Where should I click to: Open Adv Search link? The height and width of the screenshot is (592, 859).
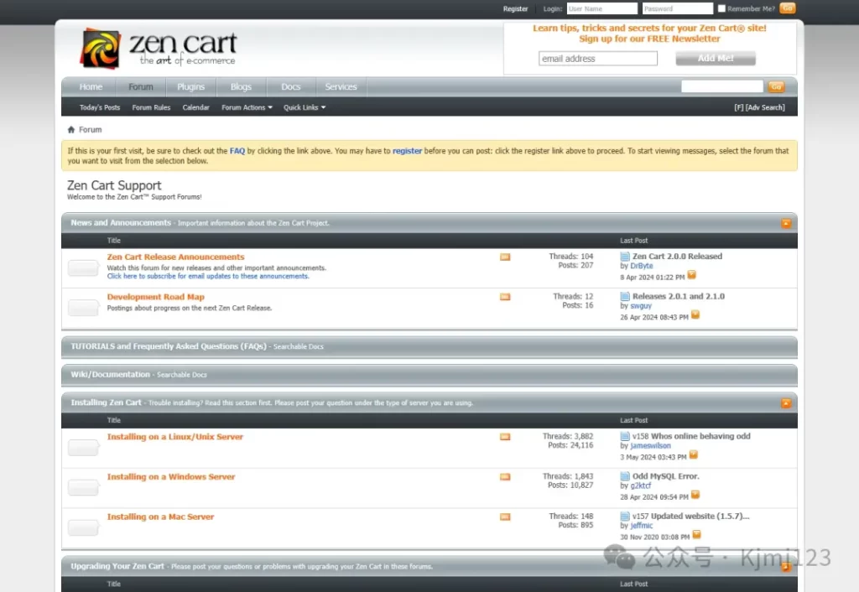pyautogui.click(x=765, y=107)
